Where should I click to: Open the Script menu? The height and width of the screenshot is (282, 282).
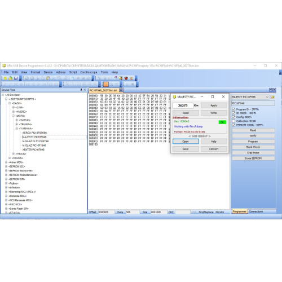pyautogui.click(x=73, y=72)
